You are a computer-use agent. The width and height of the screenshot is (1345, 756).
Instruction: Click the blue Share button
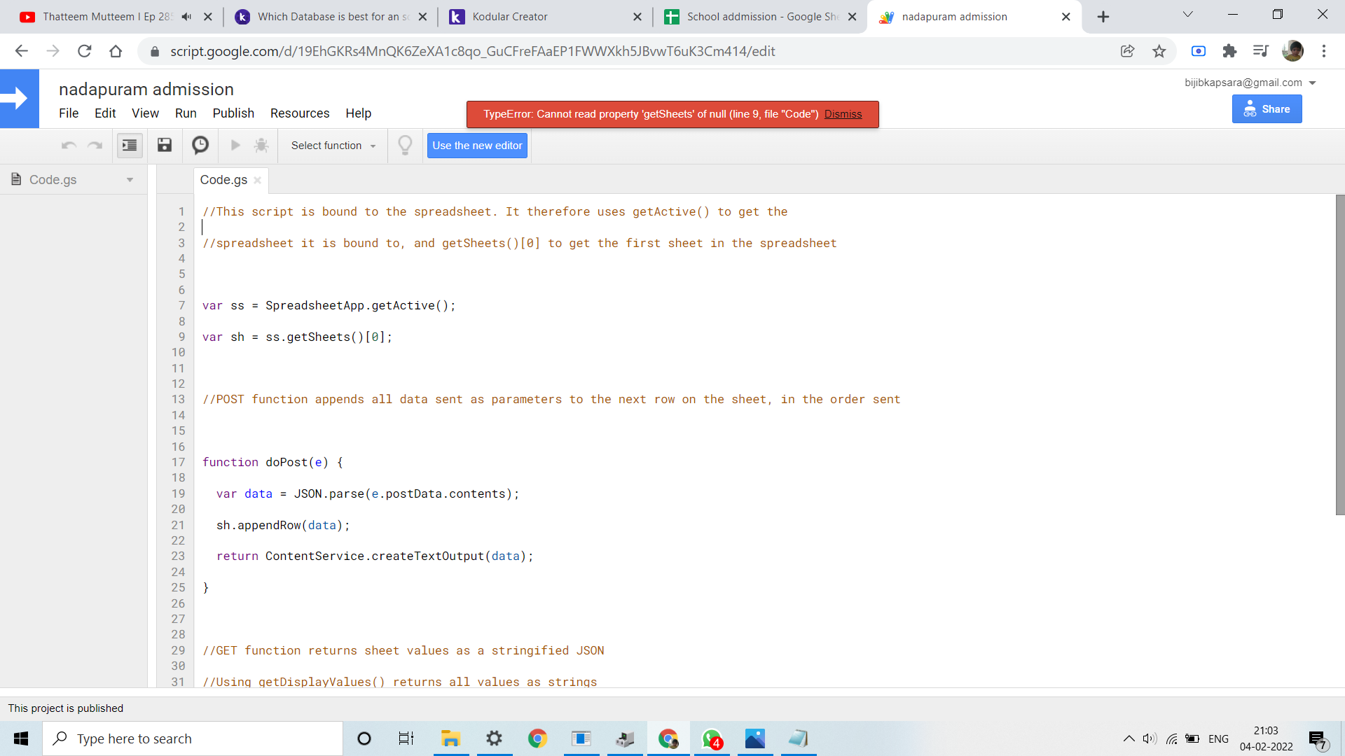click(1267, 109)
